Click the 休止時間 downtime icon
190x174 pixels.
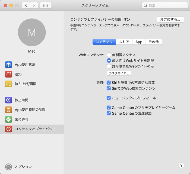point(8,100)
